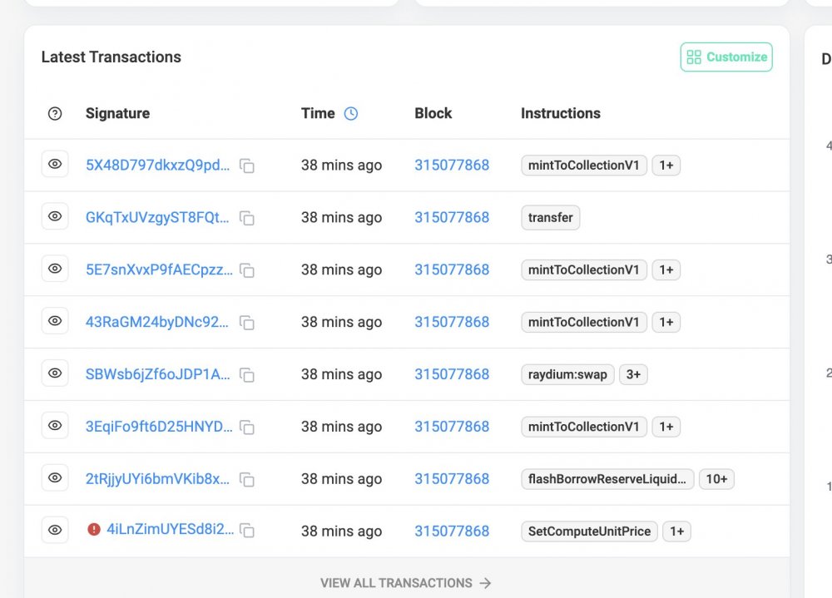Viewport: 832px width, 598px height.
Task: Click the raydium:swap instruction tag
Action: (x=567, y=374)
